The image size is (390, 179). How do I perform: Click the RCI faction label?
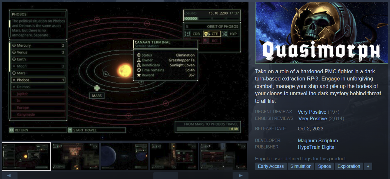215,40
